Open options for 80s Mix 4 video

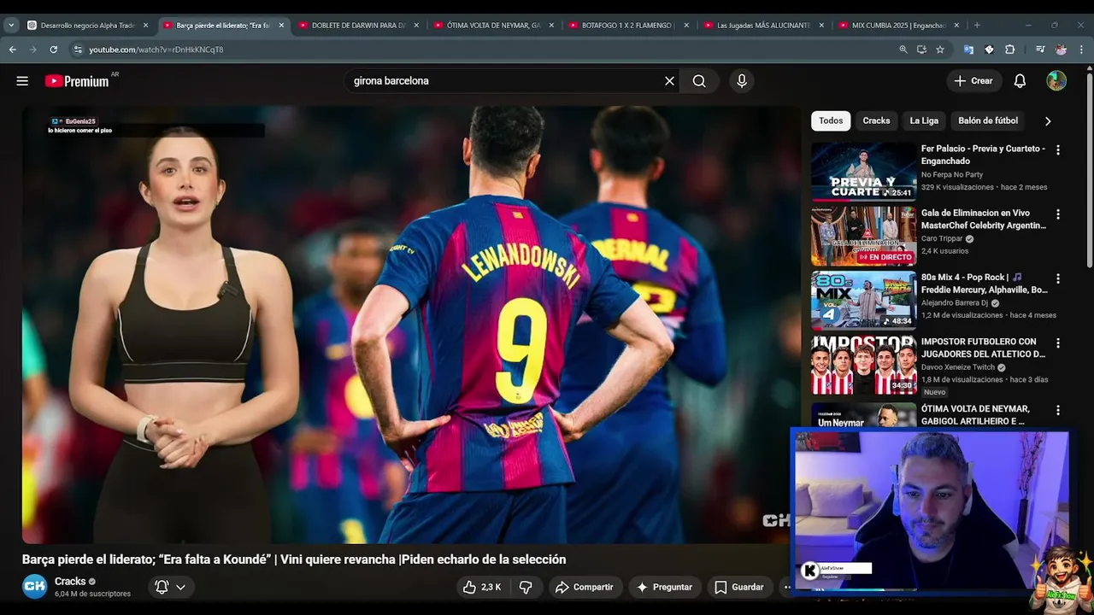click(1058, 278)
